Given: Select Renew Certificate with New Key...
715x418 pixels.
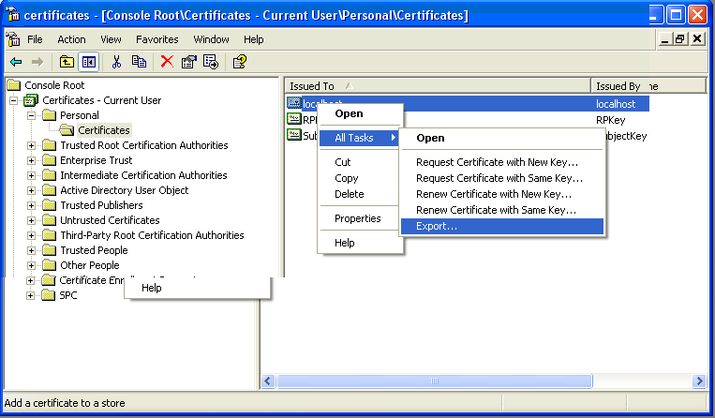Looking at the screenshot, I should click(x=494, y=194).
